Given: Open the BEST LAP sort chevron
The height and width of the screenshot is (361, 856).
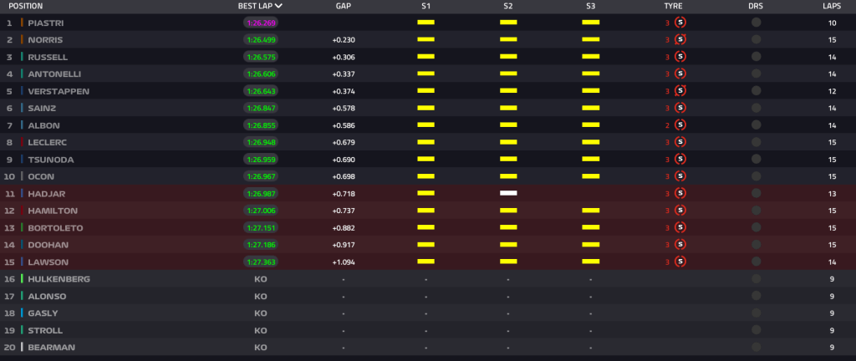Looking at the screenshot, I should click(278, 5).
